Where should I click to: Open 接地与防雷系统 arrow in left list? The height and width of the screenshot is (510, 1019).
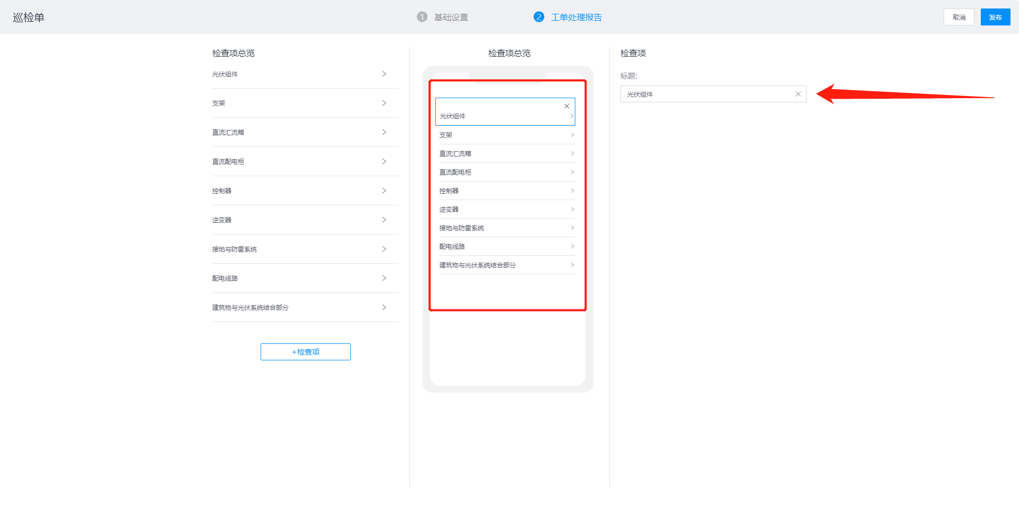click(x=384, y=249)
